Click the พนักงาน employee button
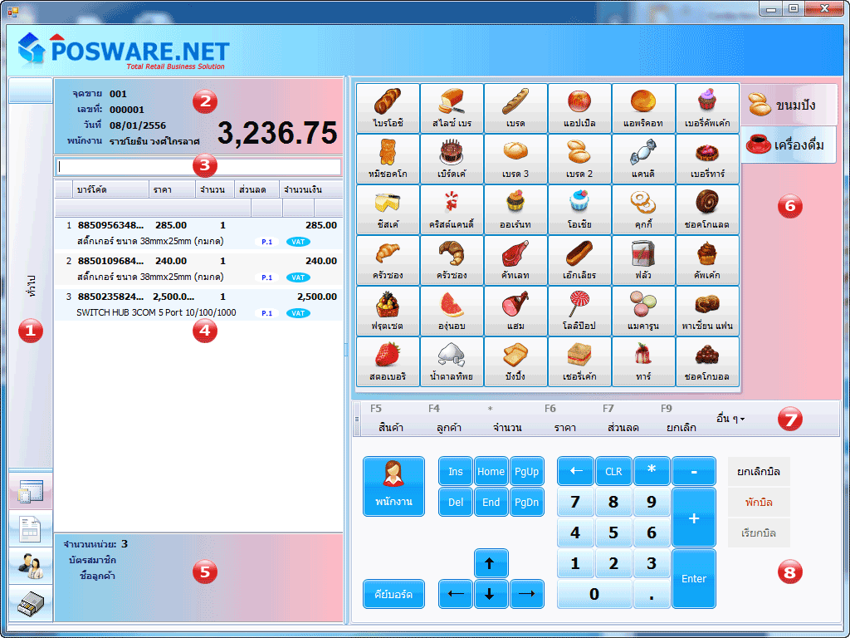Viewport: 850px width, 638px height. tap(393, 486)
